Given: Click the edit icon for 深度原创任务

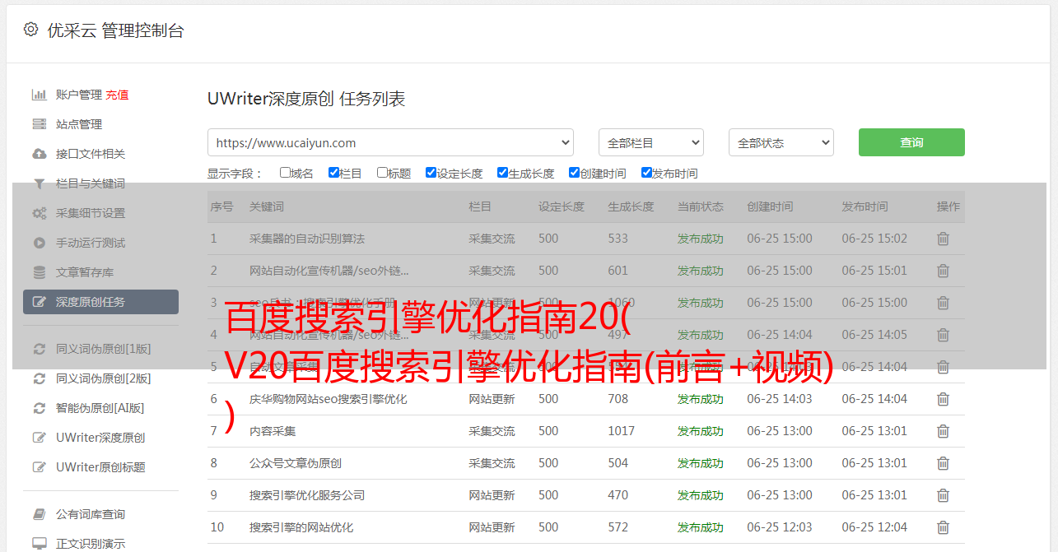Looking at the screenshot, I should click(x=39, y=302).
